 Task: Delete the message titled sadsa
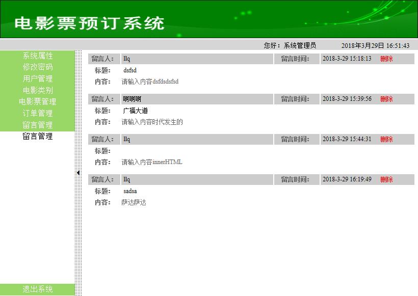coord(386,179)
